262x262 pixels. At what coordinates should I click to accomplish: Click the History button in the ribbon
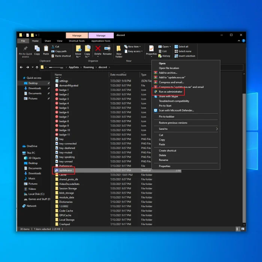(164, 56)
